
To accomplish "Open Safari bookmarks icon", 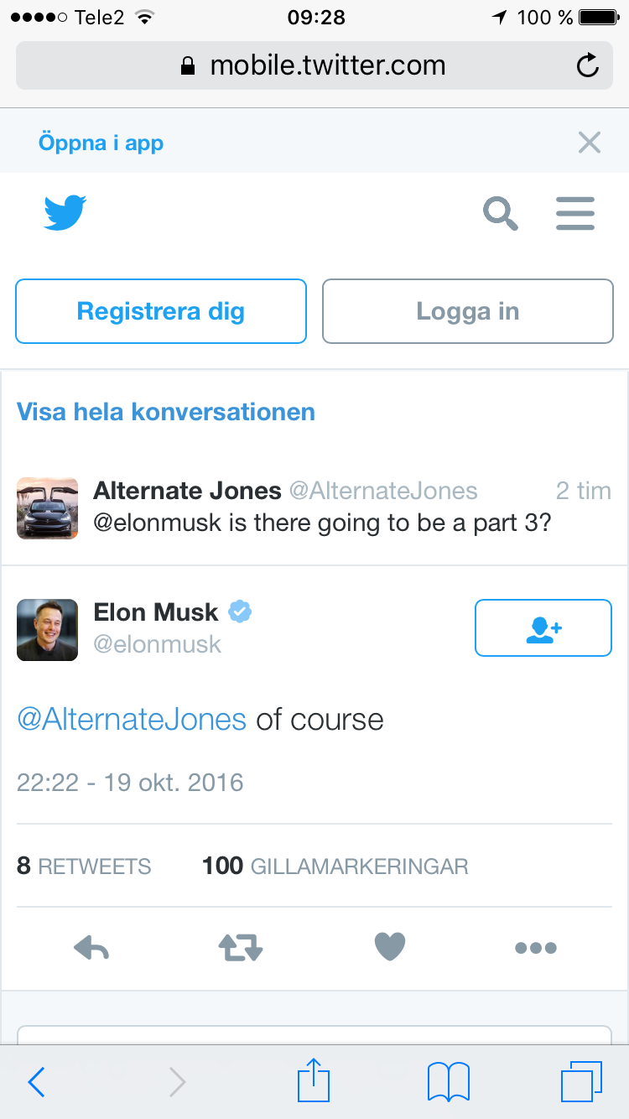I will click(449, 1082).
